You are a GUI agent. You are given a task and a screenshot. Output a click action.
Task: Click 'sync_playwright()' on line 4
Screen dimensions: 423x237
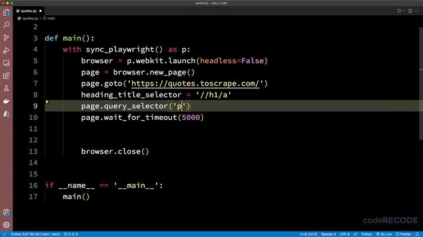tap(124, 49)
